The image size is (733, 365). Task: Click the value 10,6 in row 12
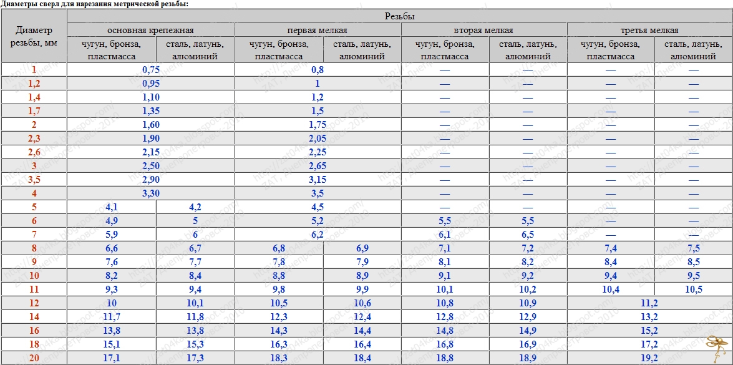point(362,303)
